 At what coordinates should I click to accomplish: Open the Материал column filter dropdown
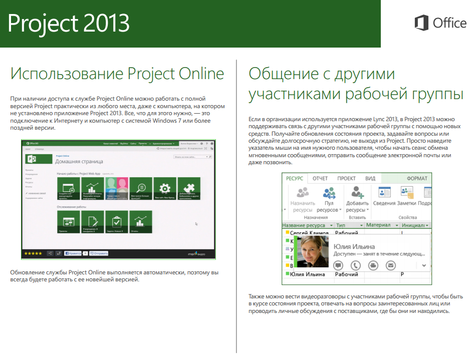[397, 225]
